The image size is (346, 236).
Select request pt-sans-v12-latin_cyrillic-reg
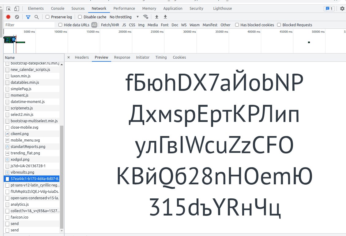(x=32, y=185)
